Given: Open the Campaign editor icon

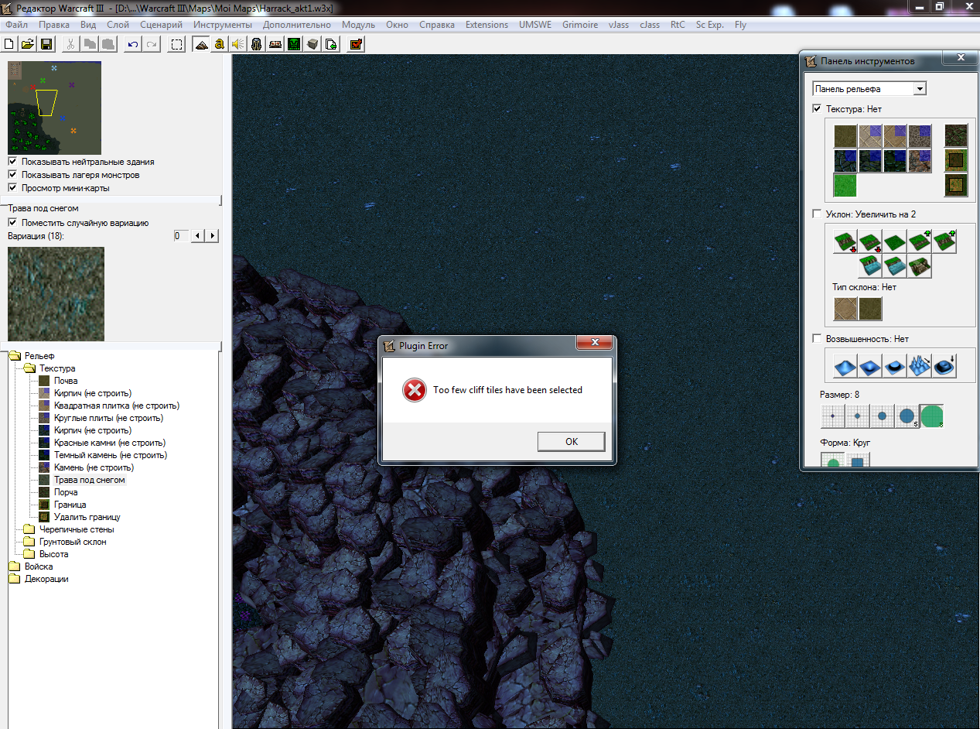Looking at the screenshot, I should point(275,44).
